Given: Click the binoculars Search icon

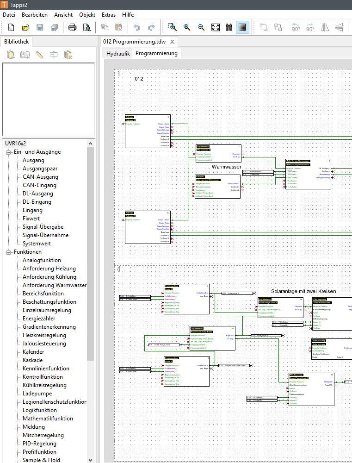Looking at the screenshot, I should (x=229, y=27).
